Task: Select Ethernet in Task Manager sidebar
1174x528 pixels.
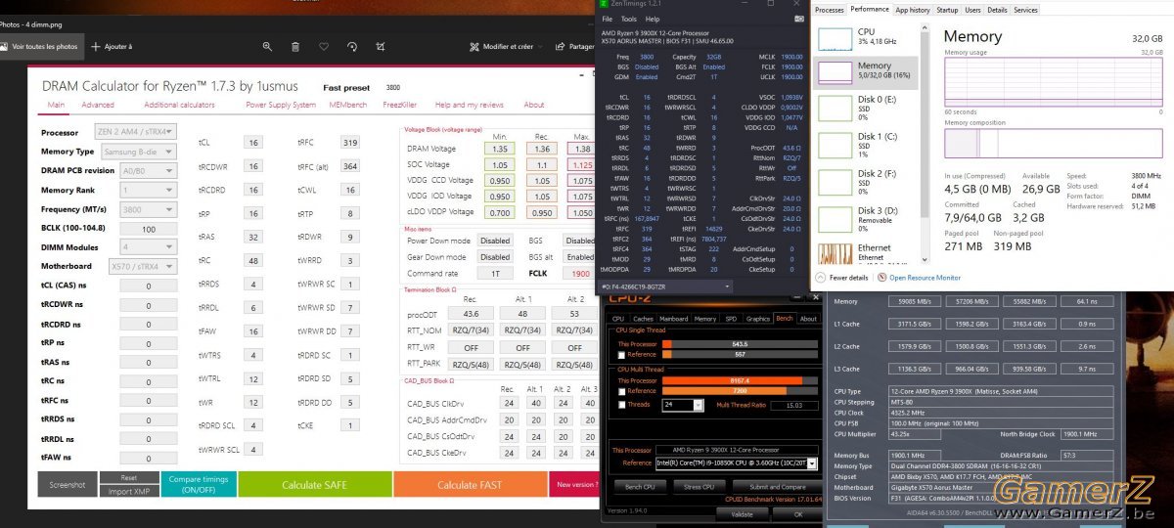Action: point(867,254)
